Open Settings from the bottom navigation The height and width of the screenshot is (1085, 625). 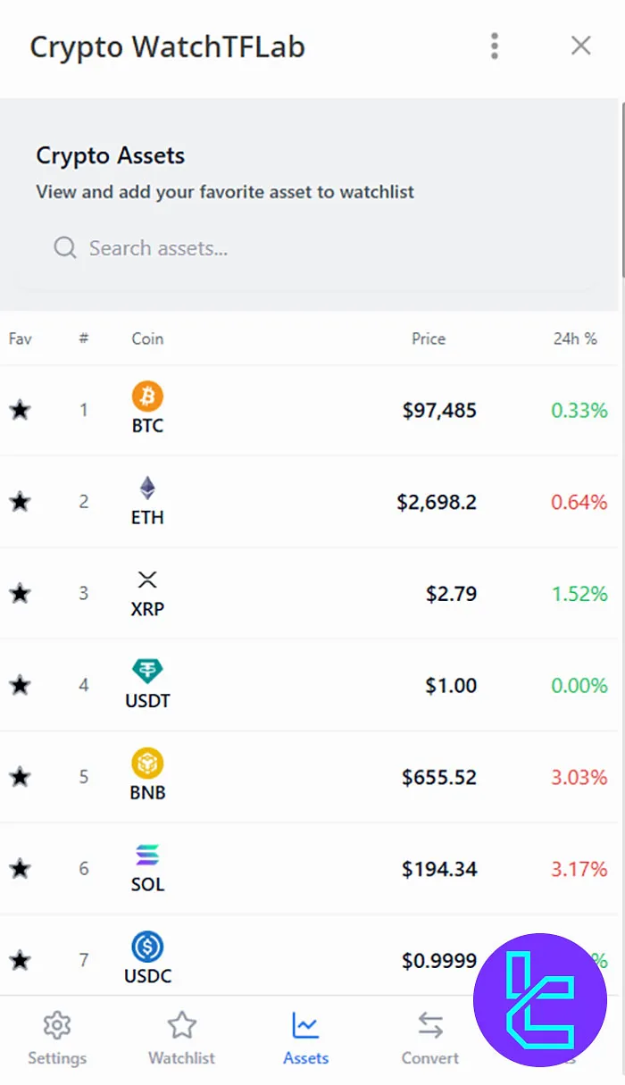point(56,1038)
